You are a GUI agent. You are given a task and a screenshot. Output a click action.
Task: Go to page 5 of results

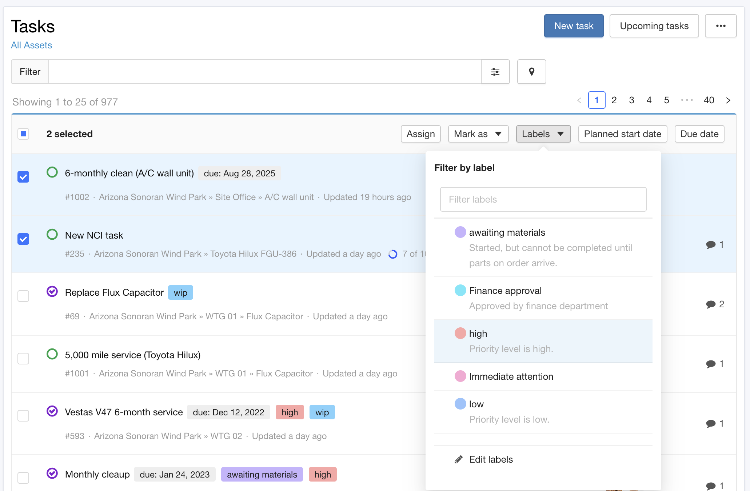[x=666, y=100]
